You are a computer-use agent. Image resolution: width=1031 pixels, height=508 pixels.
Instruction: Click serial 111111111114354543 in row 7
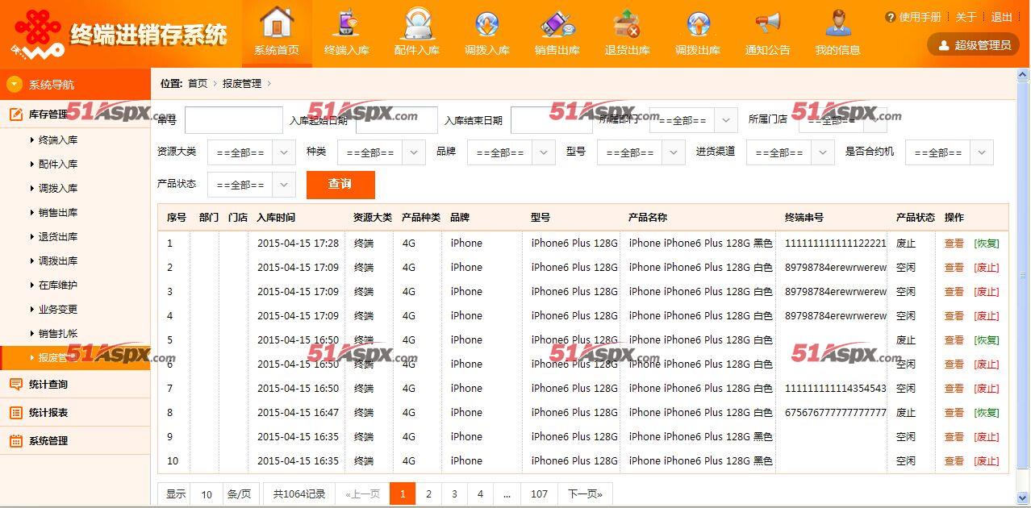coord(836,389)
